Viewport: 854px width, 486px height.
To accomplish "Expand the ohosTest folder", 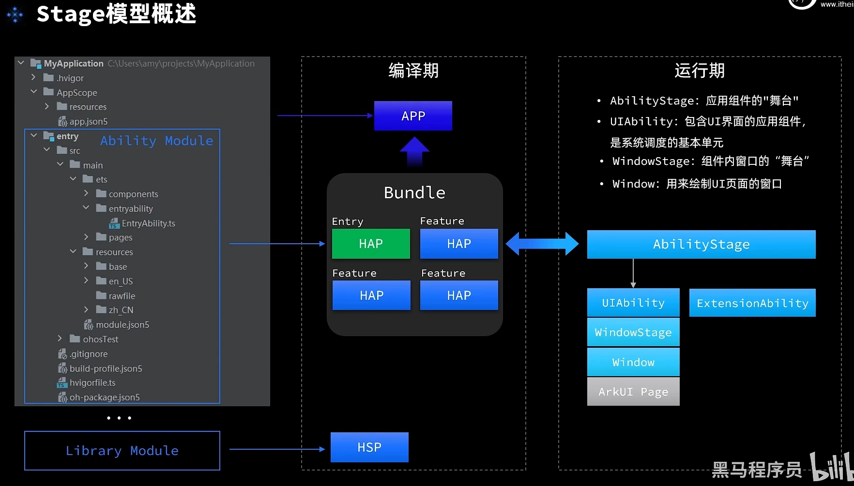I will click(60, 339).
